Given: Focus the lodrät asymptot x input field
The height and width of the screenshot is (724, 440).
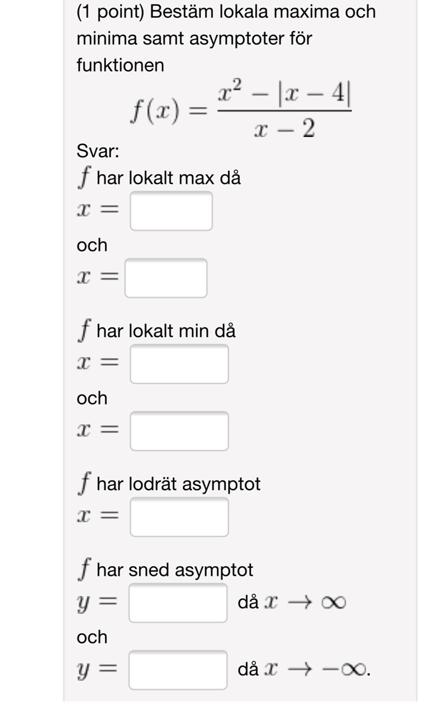Looking at the screenshot, I should [x=179, y=517].
